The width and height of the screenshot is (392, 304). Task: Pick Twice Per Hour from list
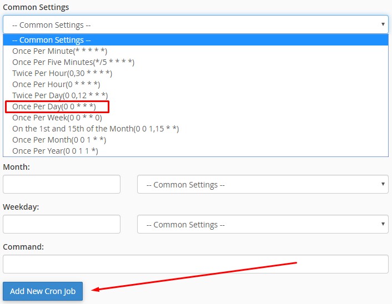[x=62, y=73]
